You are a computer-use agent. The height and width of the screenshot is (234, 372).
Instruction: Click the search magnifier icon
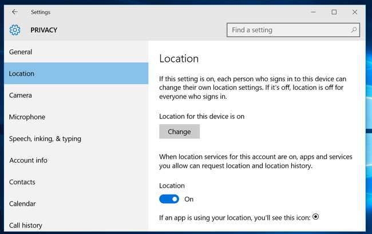(x=354, y=30)
